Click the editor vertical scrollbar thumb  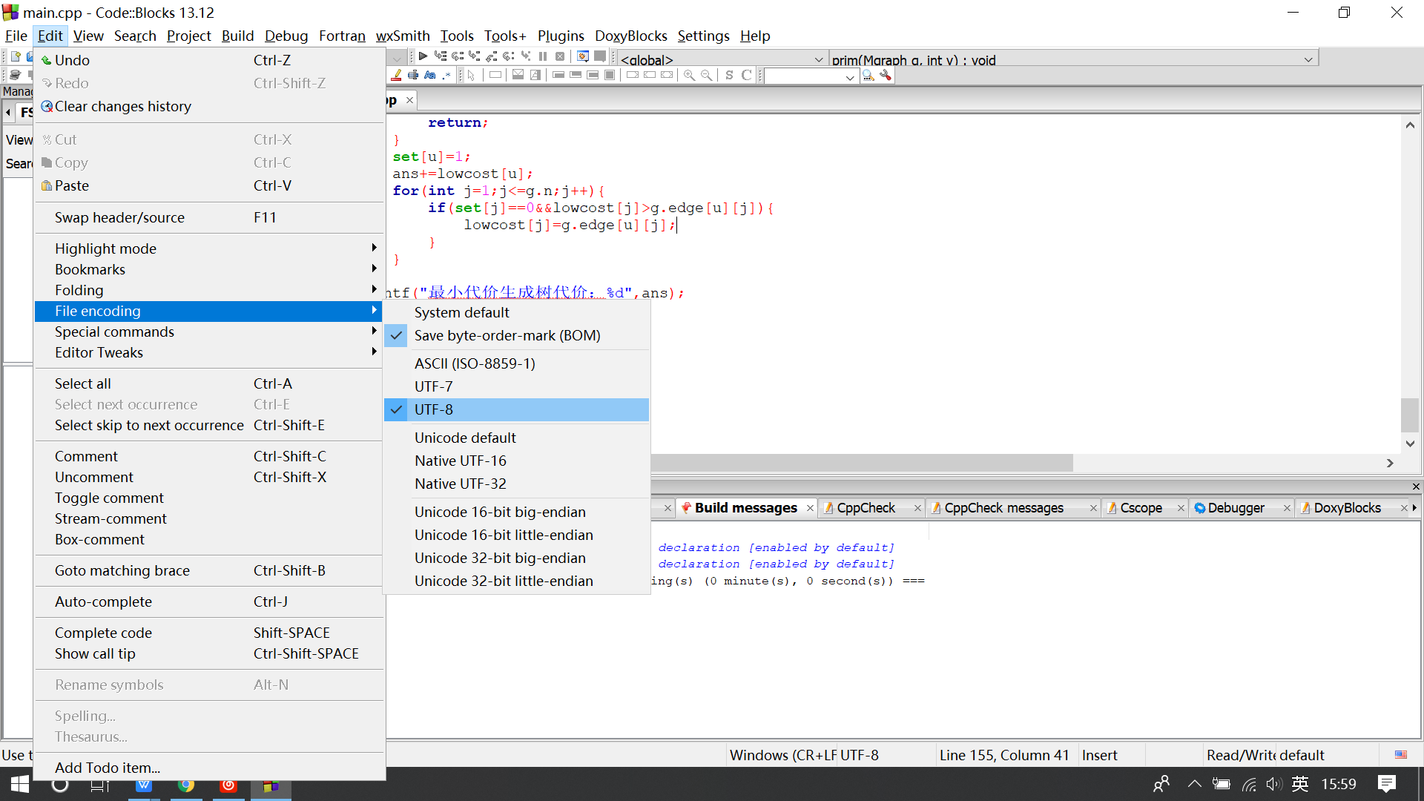[1409, 415]
